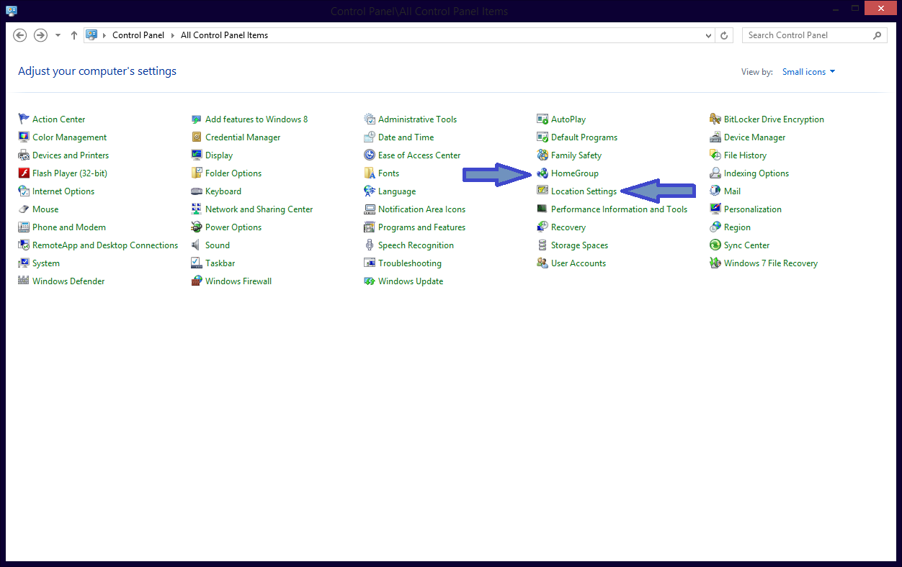Open Personalization settings
The width and height of the screenshot is (902, 567).
click(x=752, y=209)
